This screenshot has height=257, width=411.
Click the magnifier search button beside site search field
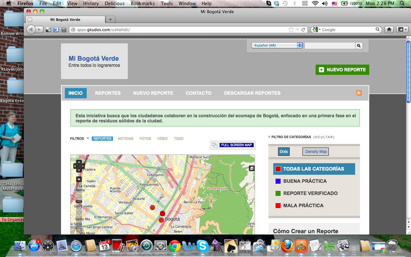pyautogui.click(x=359, y=46)
